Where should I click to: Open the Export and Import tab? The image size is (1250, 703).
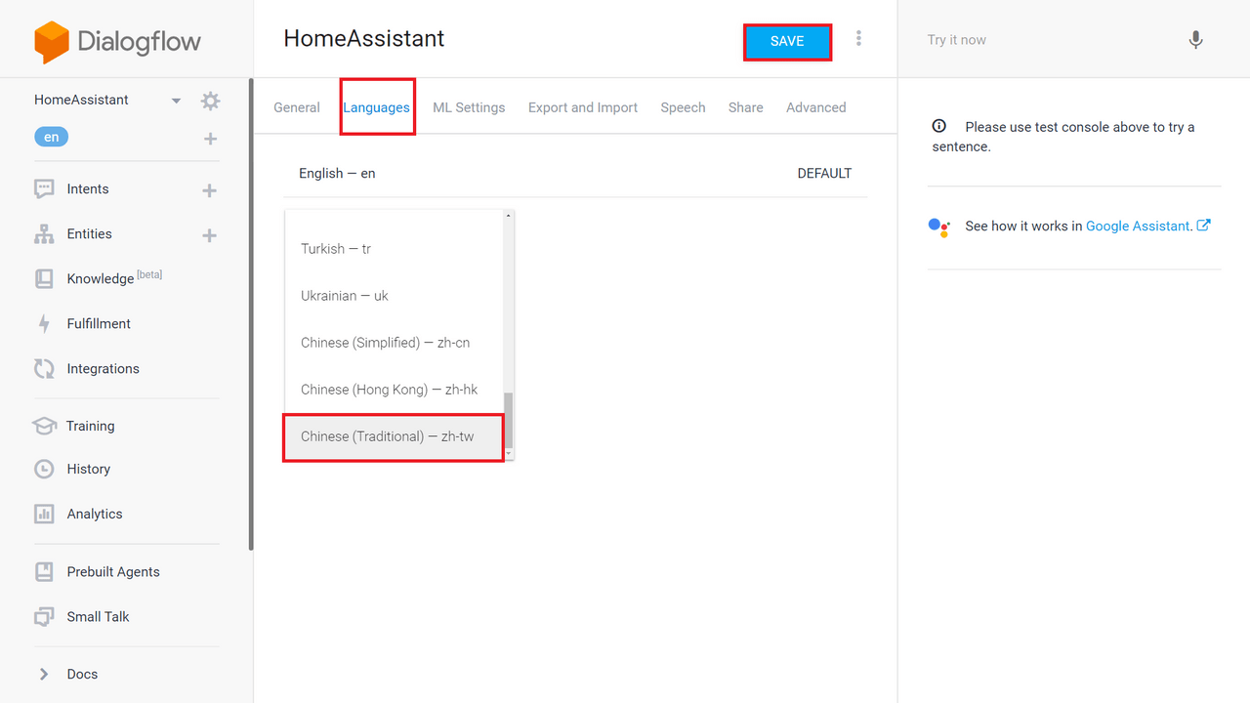[x=583, y=107]
